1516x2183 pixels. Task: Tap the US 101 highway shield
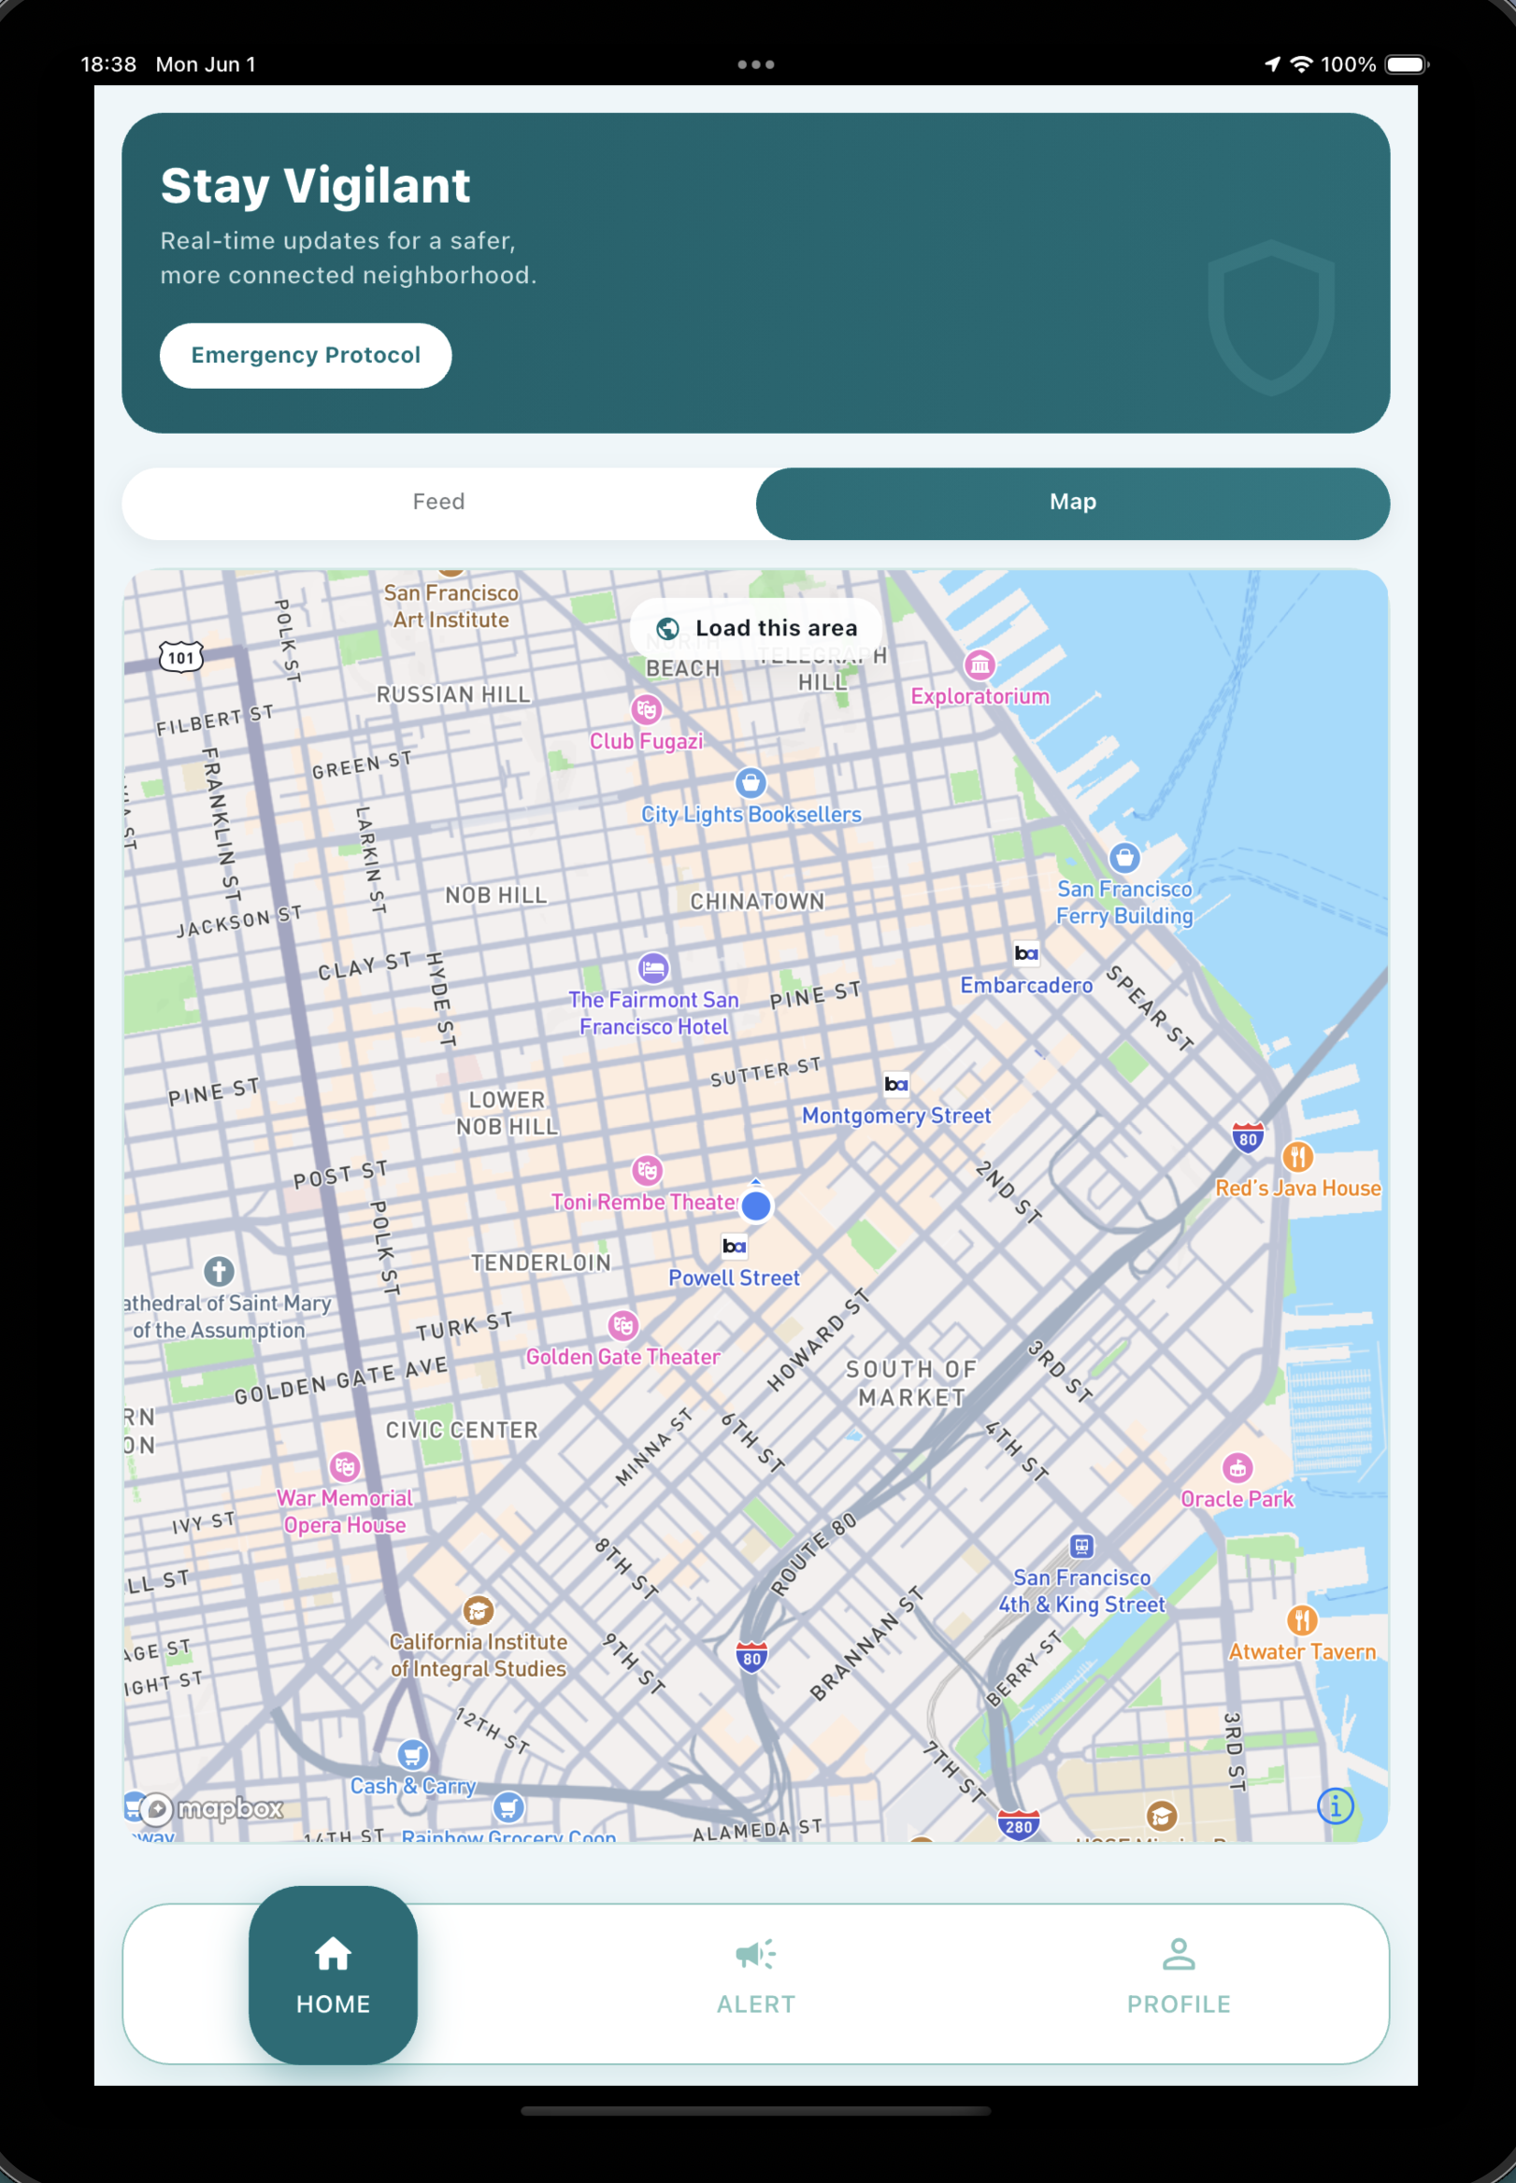coord(180,657)
